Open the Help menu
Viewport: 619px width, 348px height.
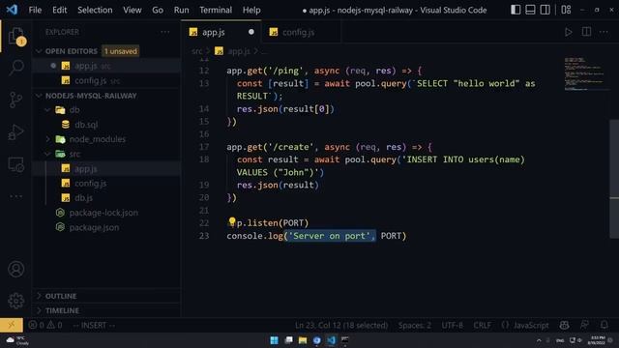(x=251, y=10)
